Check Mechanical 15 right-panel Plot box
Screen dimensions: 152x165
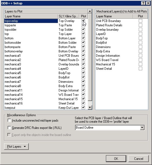(140, 64)
